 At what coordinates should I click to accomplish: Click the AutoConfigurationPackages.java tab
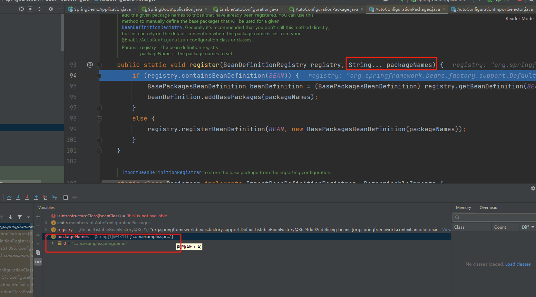(407, 9)
